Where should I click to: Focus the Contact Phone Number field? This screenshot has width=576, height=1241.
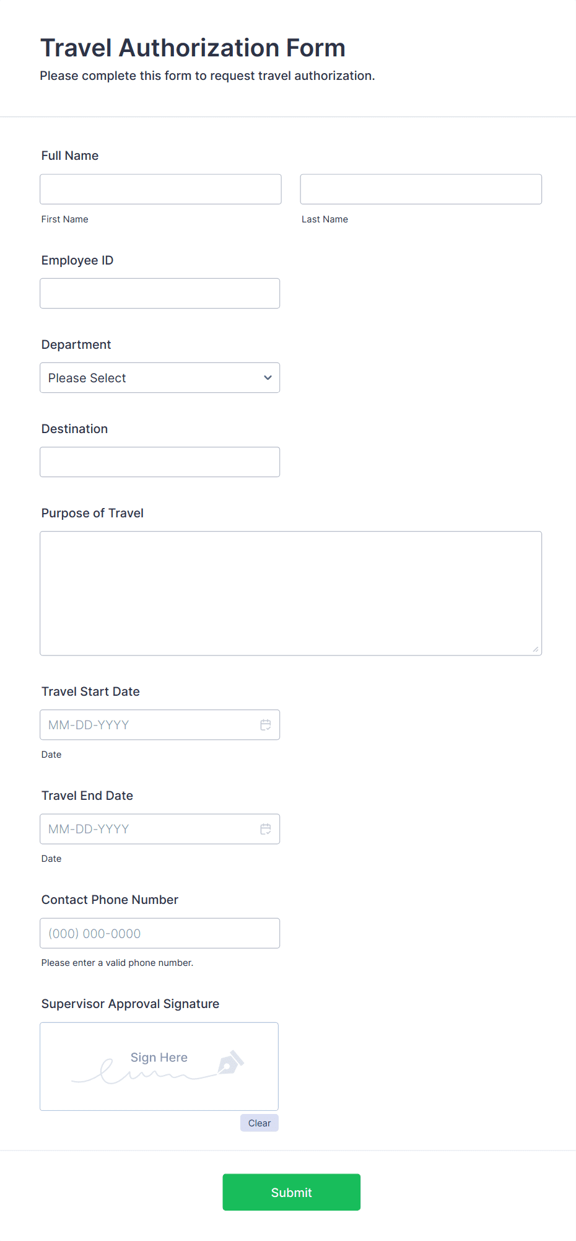click(x=160, y=933)
